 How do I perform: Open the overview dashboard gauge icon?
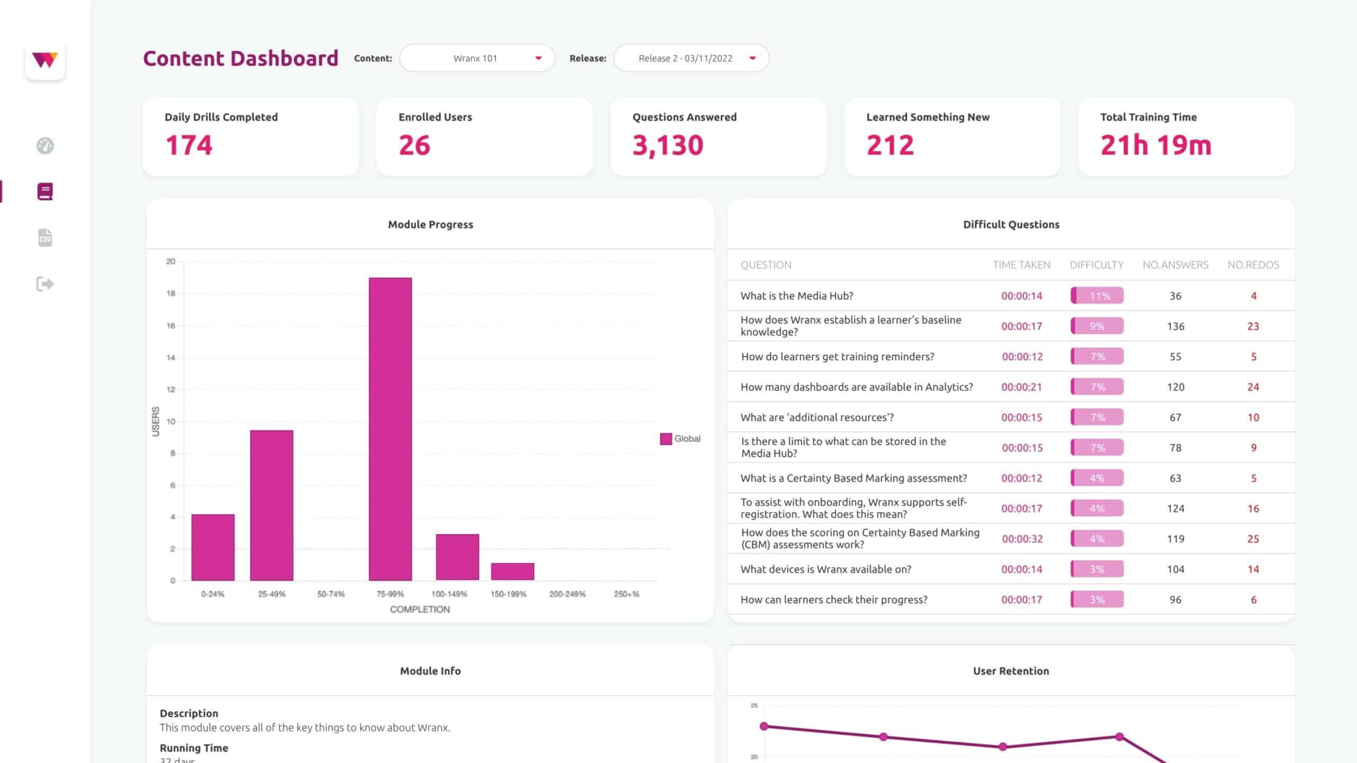(x=45, y=146)
